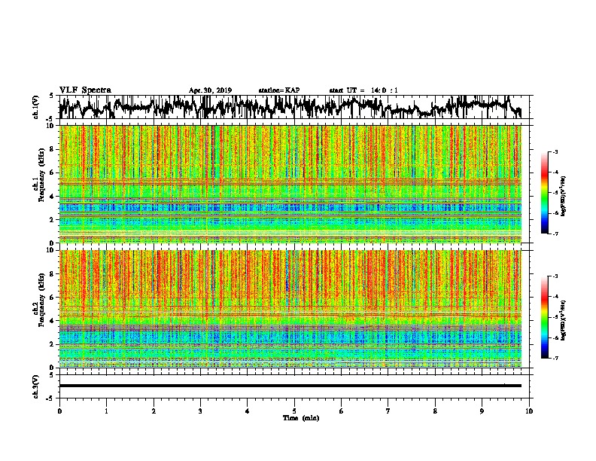596x461 pixels.
Task: Click time axis tick label "9"
Action: (x=482, y=411)
